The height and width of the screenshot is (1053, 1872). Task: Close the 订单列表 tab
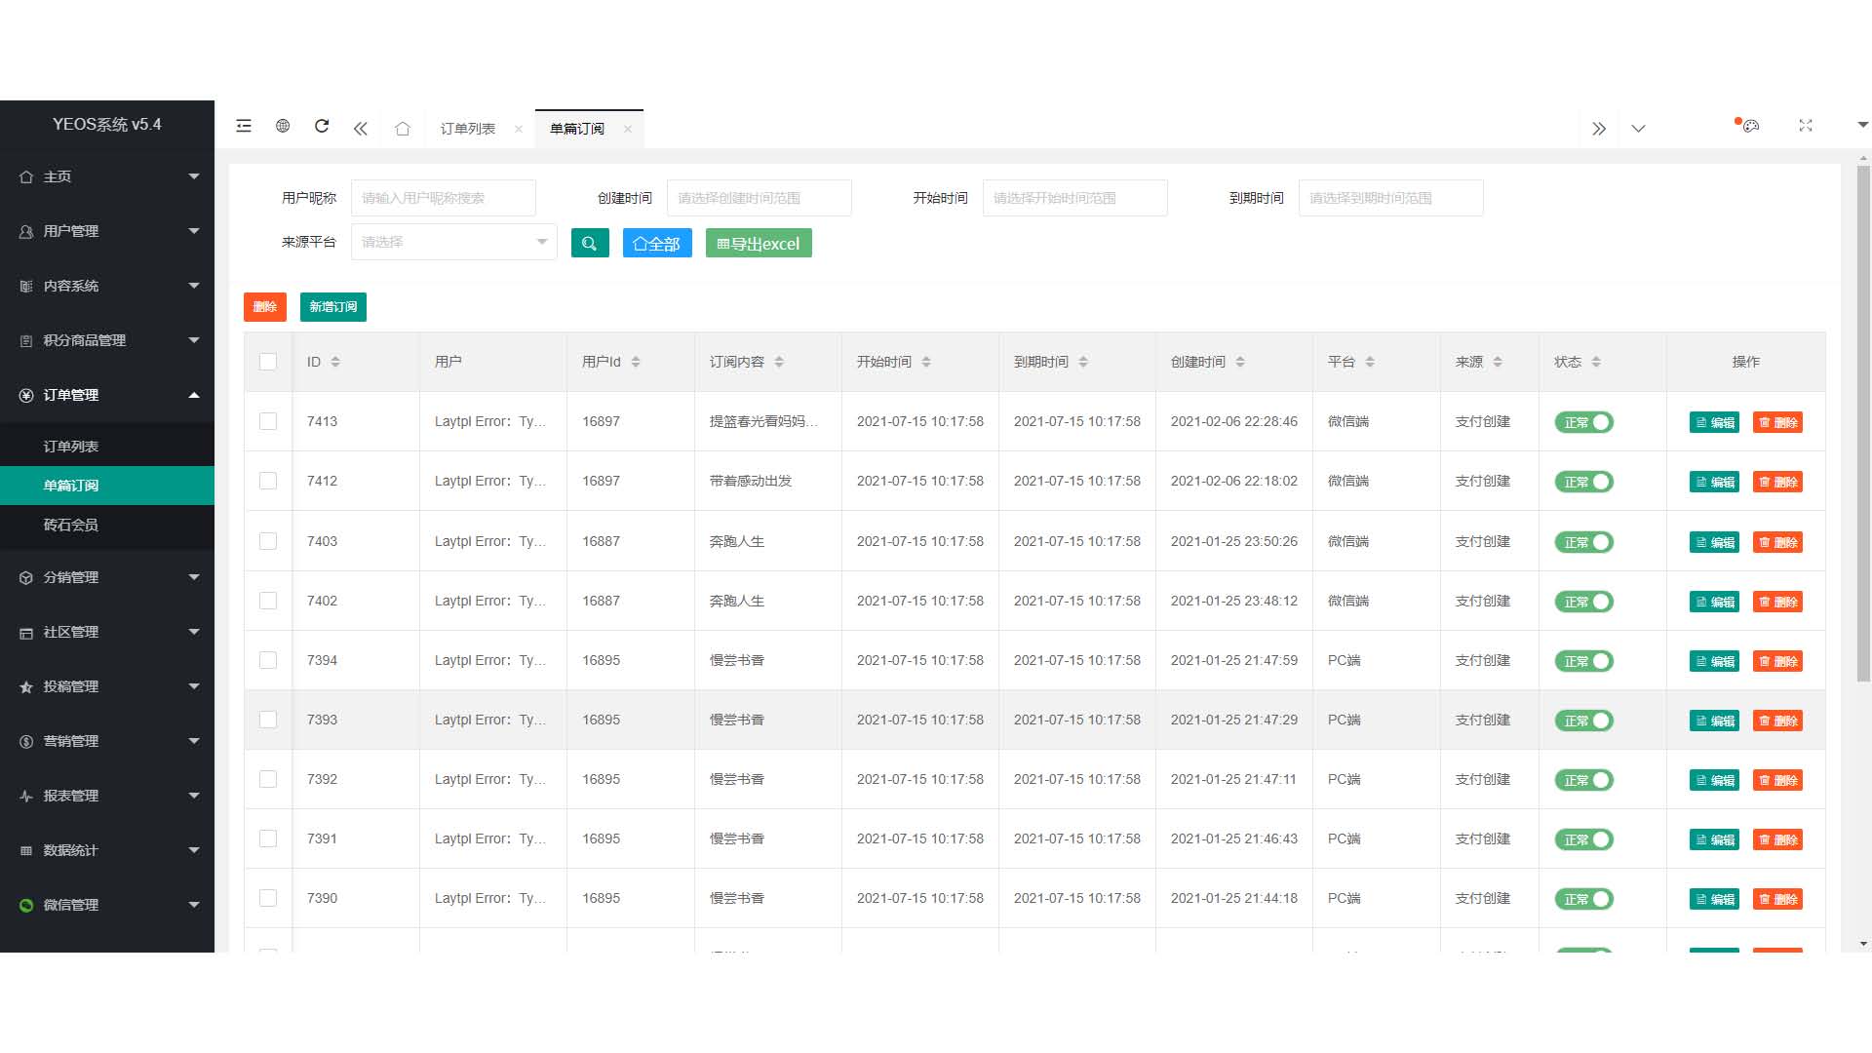point(519,129)
